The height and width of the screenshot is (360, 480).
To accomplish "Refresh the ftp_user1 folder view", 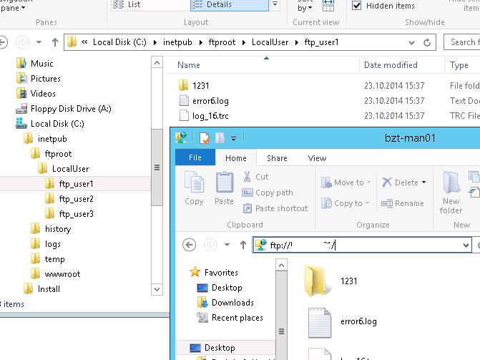I will pyautogui.click(x=428, y=42).
